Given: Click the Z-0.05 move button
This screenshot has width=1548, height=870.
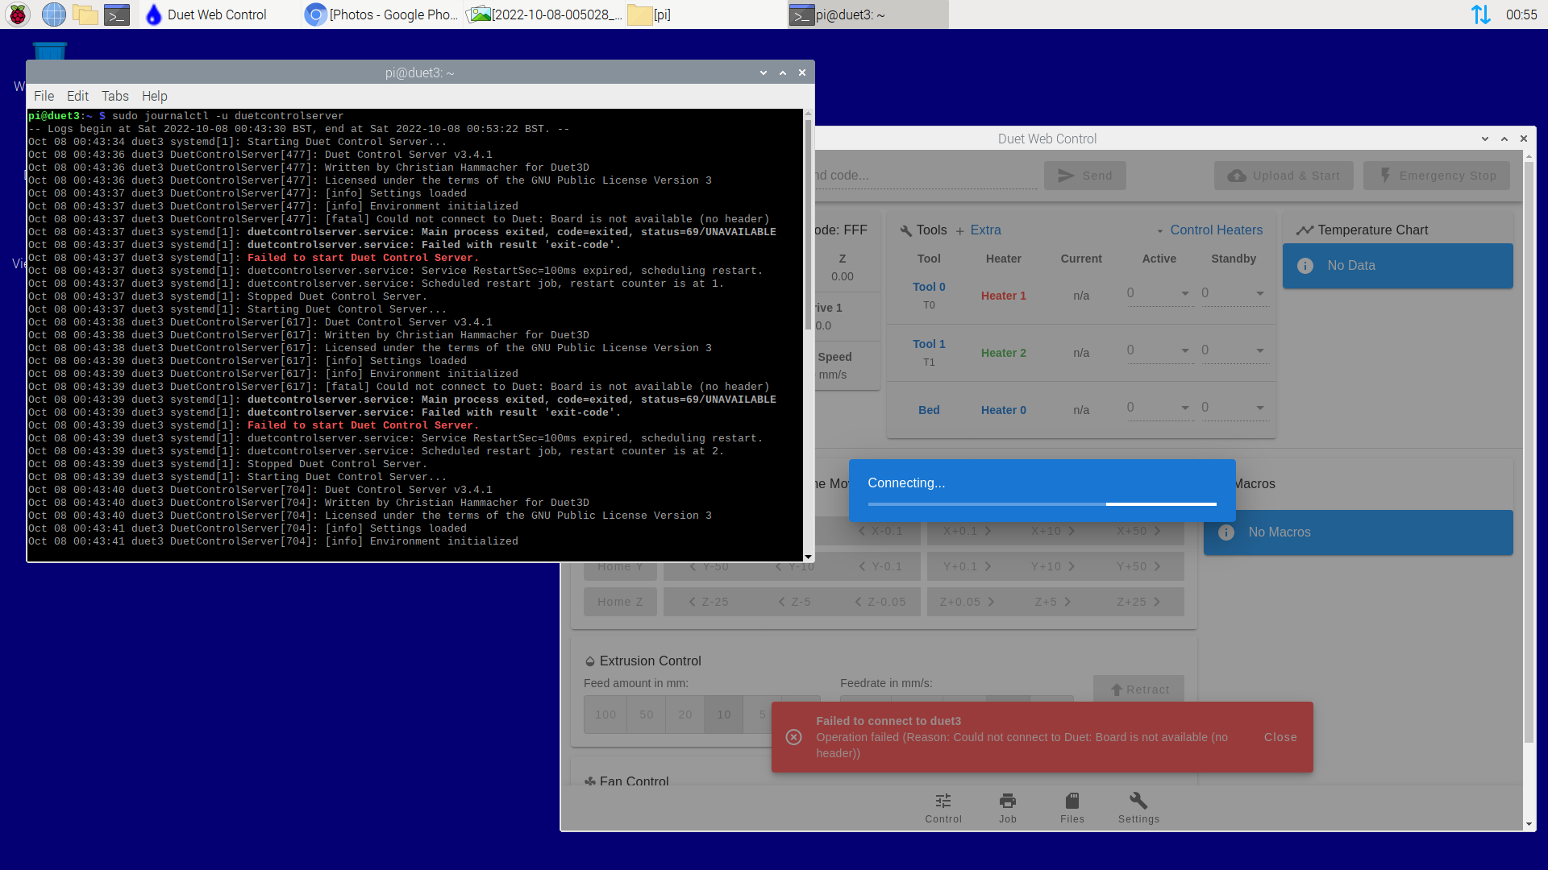Looking at the screenshot, I should tap(880, 602).
